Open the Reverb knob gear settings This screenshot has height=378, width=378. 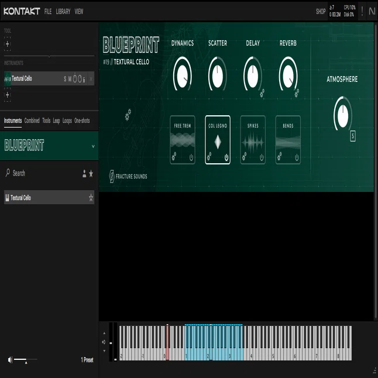coord(297,93)
